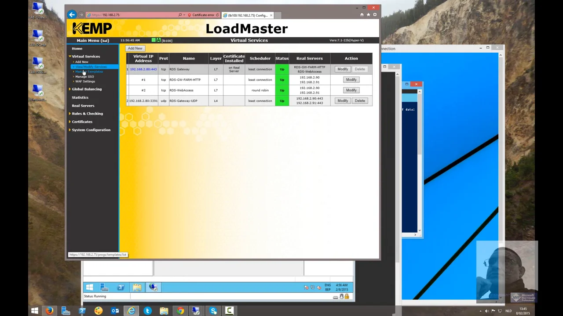This screenshot has height=316, width=563.
Task: Click Delete for RDS-Gateway-UDP service
Action: pos(360,101)
